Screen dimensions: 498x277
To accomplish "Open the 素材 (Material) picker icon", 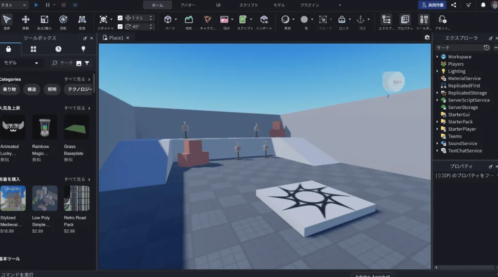I will click(285, 19).
